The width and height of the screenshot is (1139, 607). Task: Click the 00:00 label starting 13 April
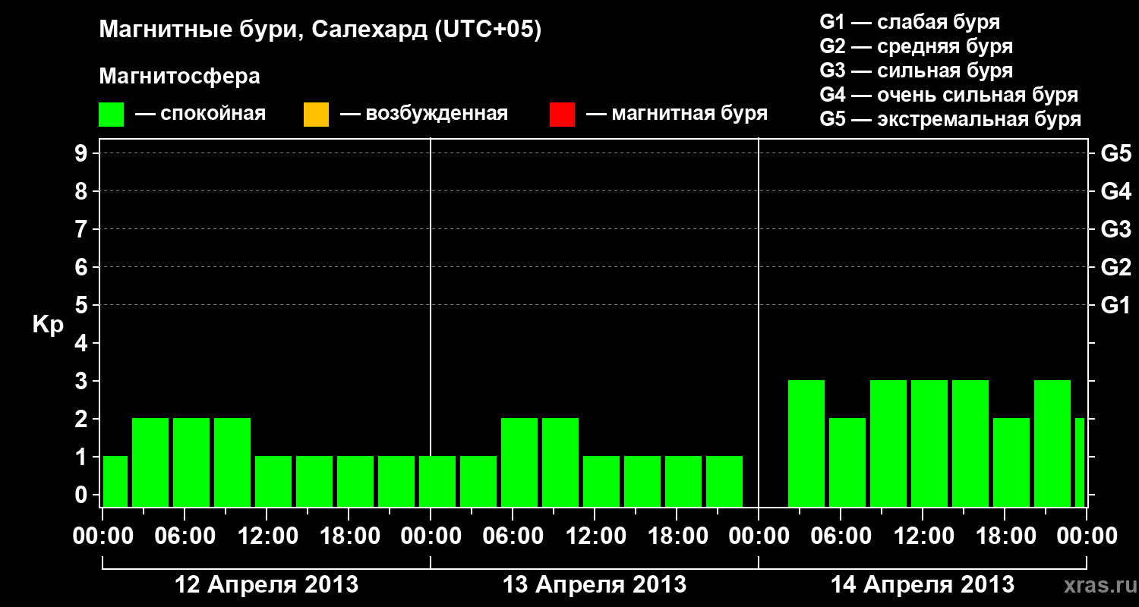click(431, 536)
